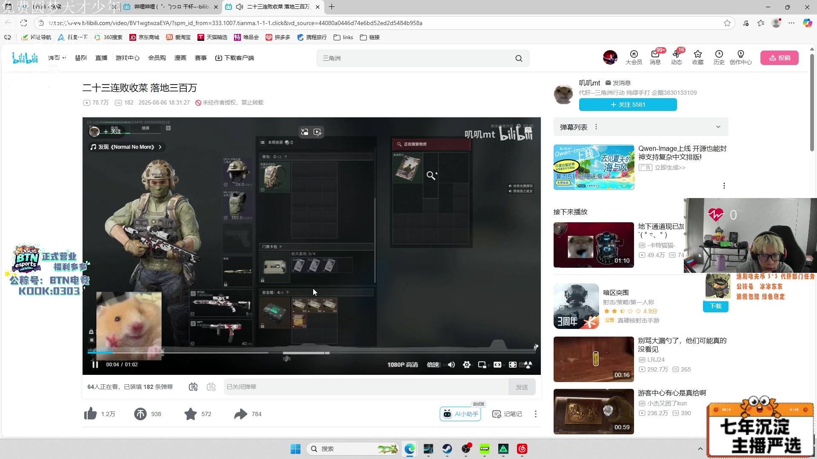Viewport: 817px width, 459px height.
Task: Open the 01:10 地下通道 video thumbnail
Action: point(594,245)
